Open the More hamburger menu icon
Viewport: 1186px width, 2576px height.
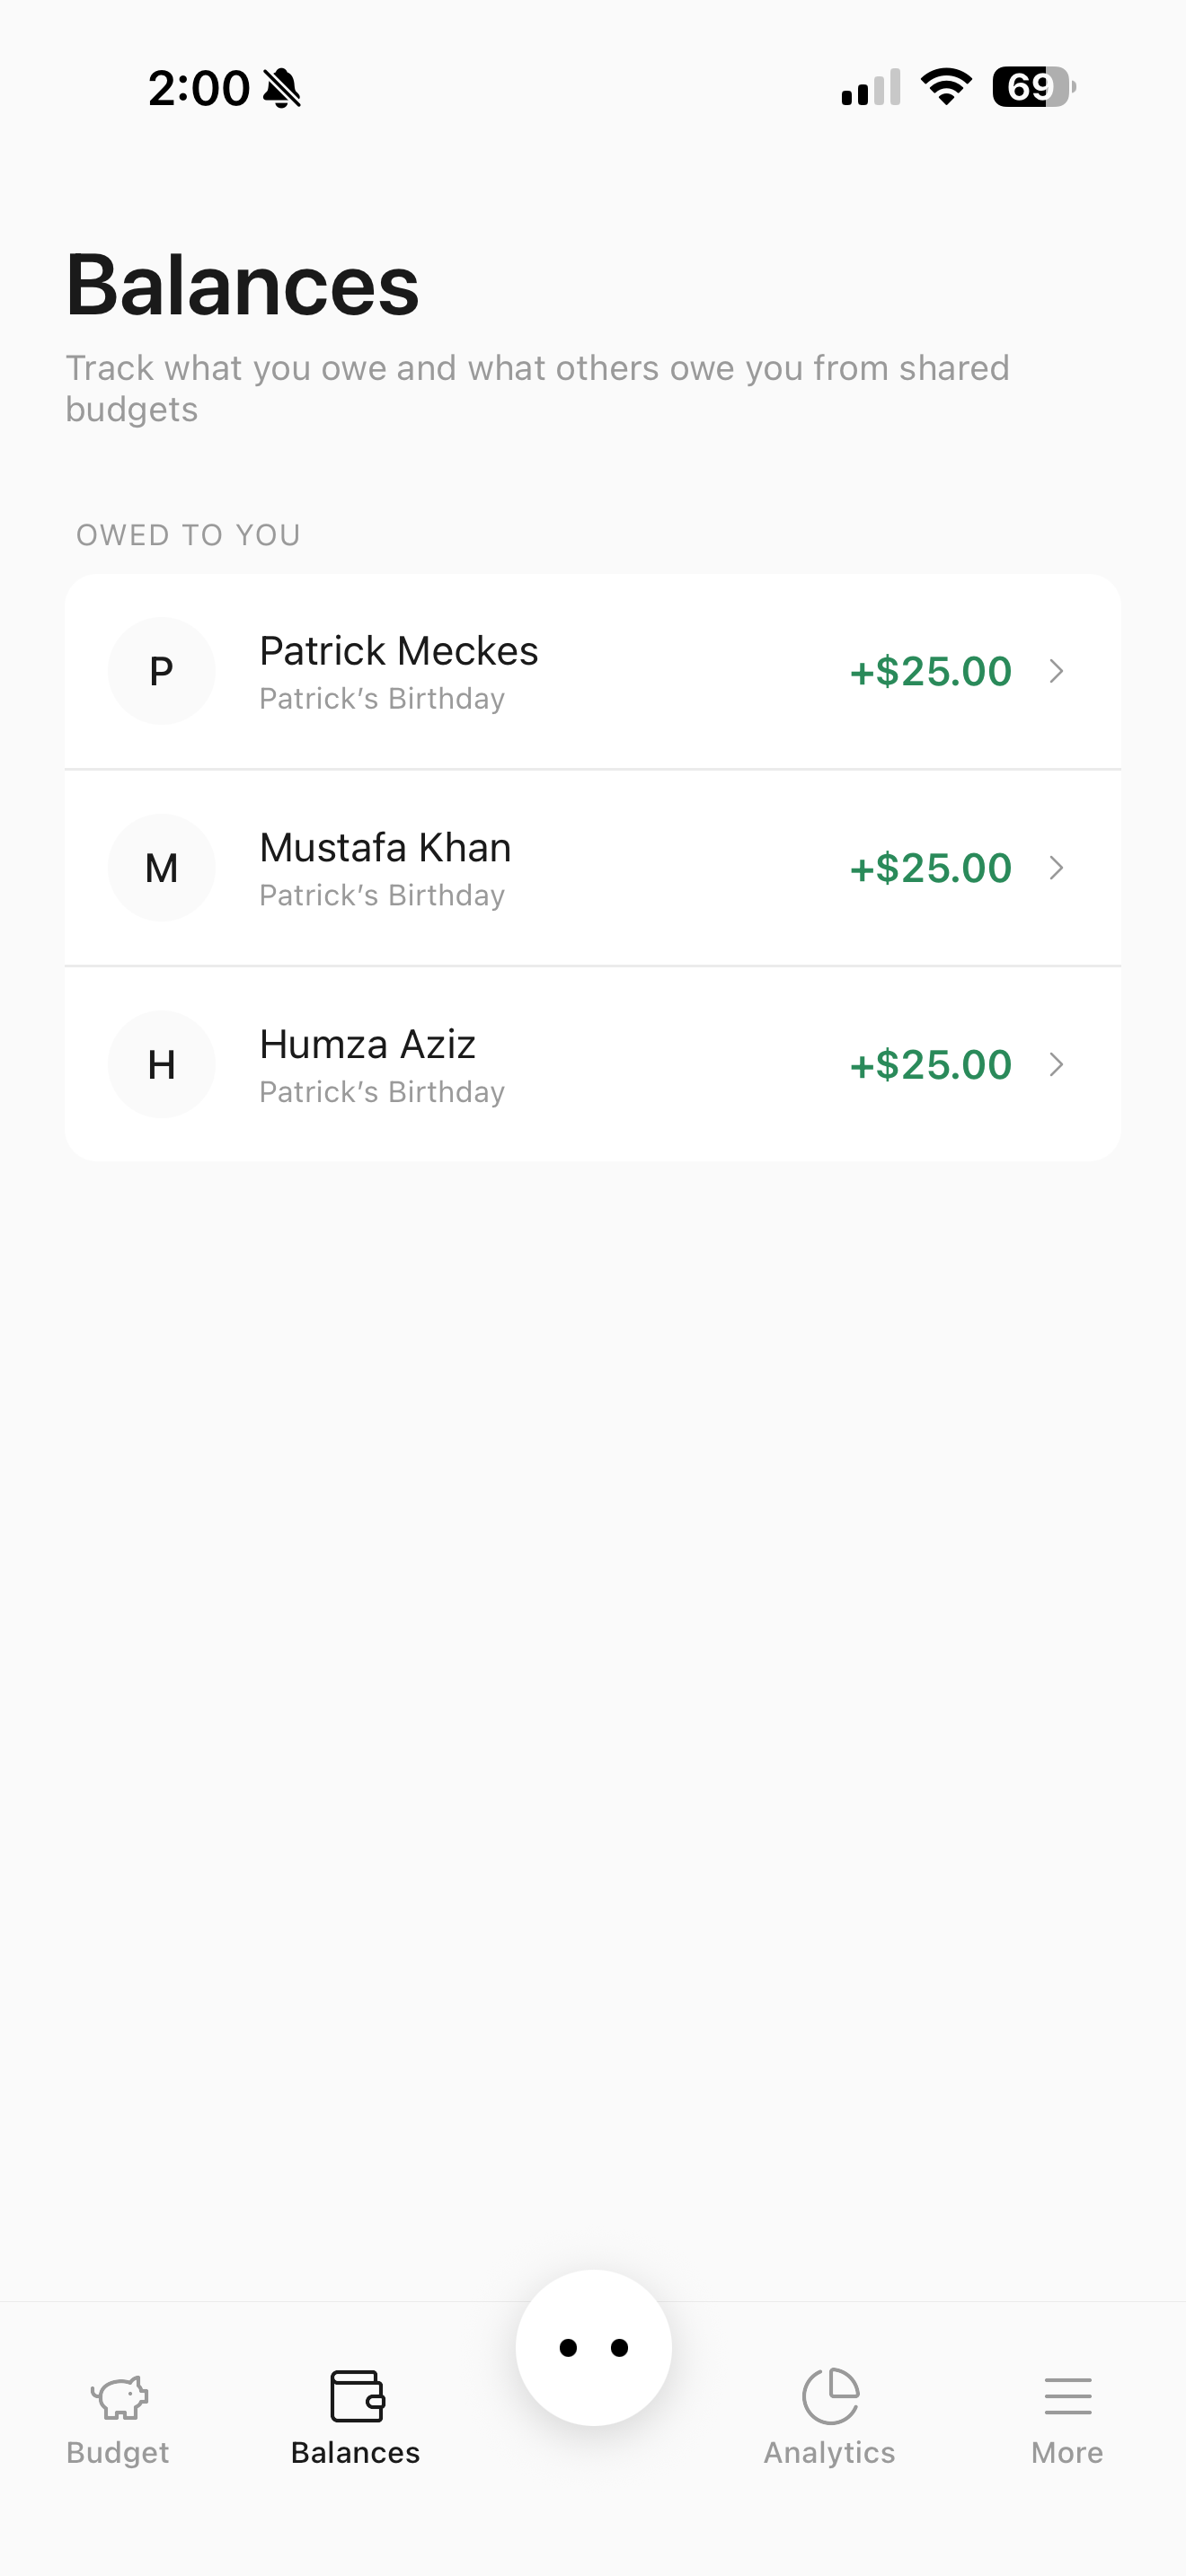(x=1067, y=2396)
